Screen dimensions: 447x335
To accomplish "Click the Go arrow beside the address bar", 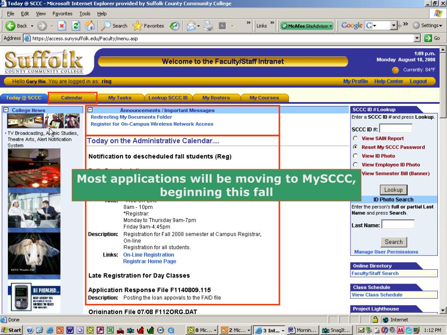I will pyautogui.click(x=428, y=38).
